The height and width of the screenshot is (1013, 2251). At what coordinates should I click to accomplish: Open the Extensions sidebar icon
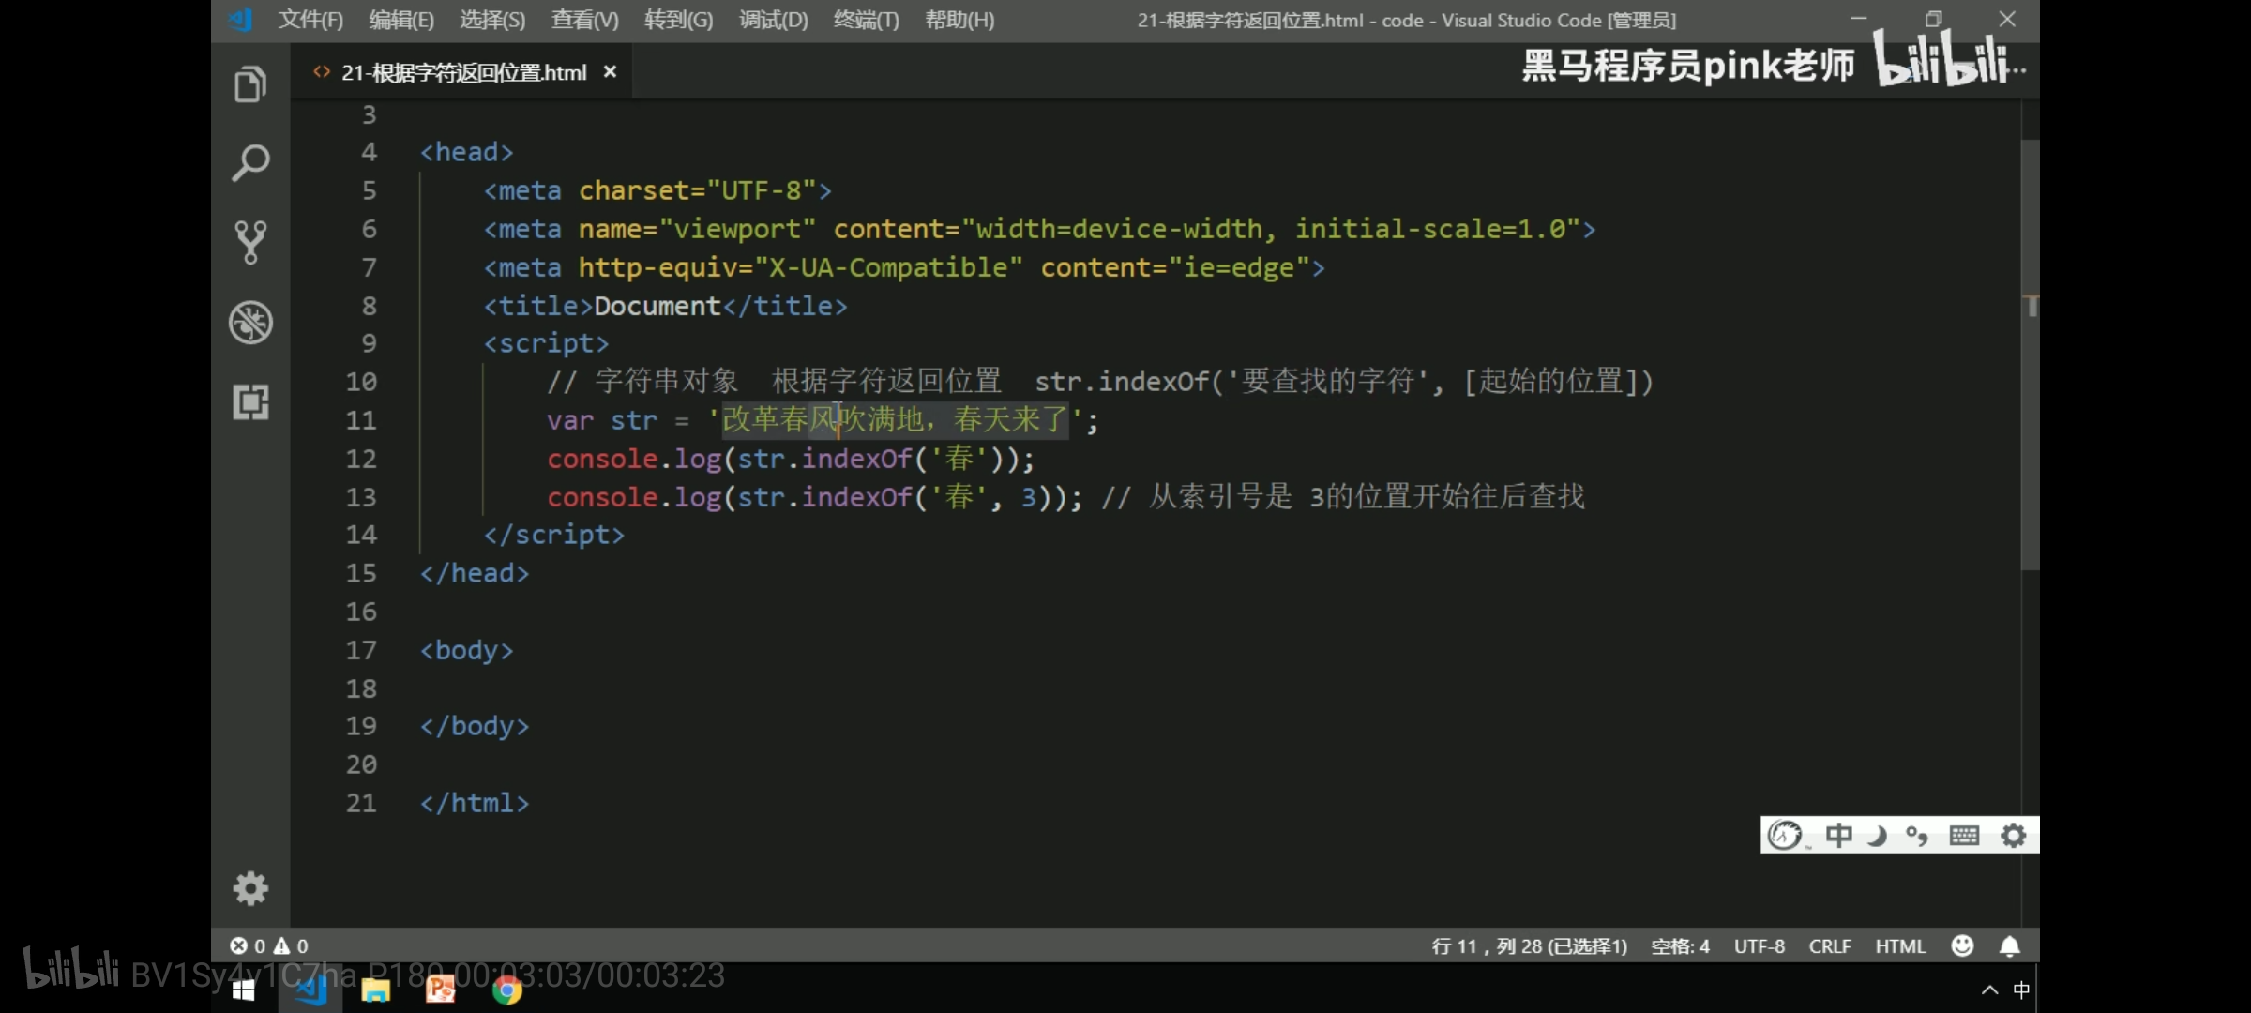(250, 402)
